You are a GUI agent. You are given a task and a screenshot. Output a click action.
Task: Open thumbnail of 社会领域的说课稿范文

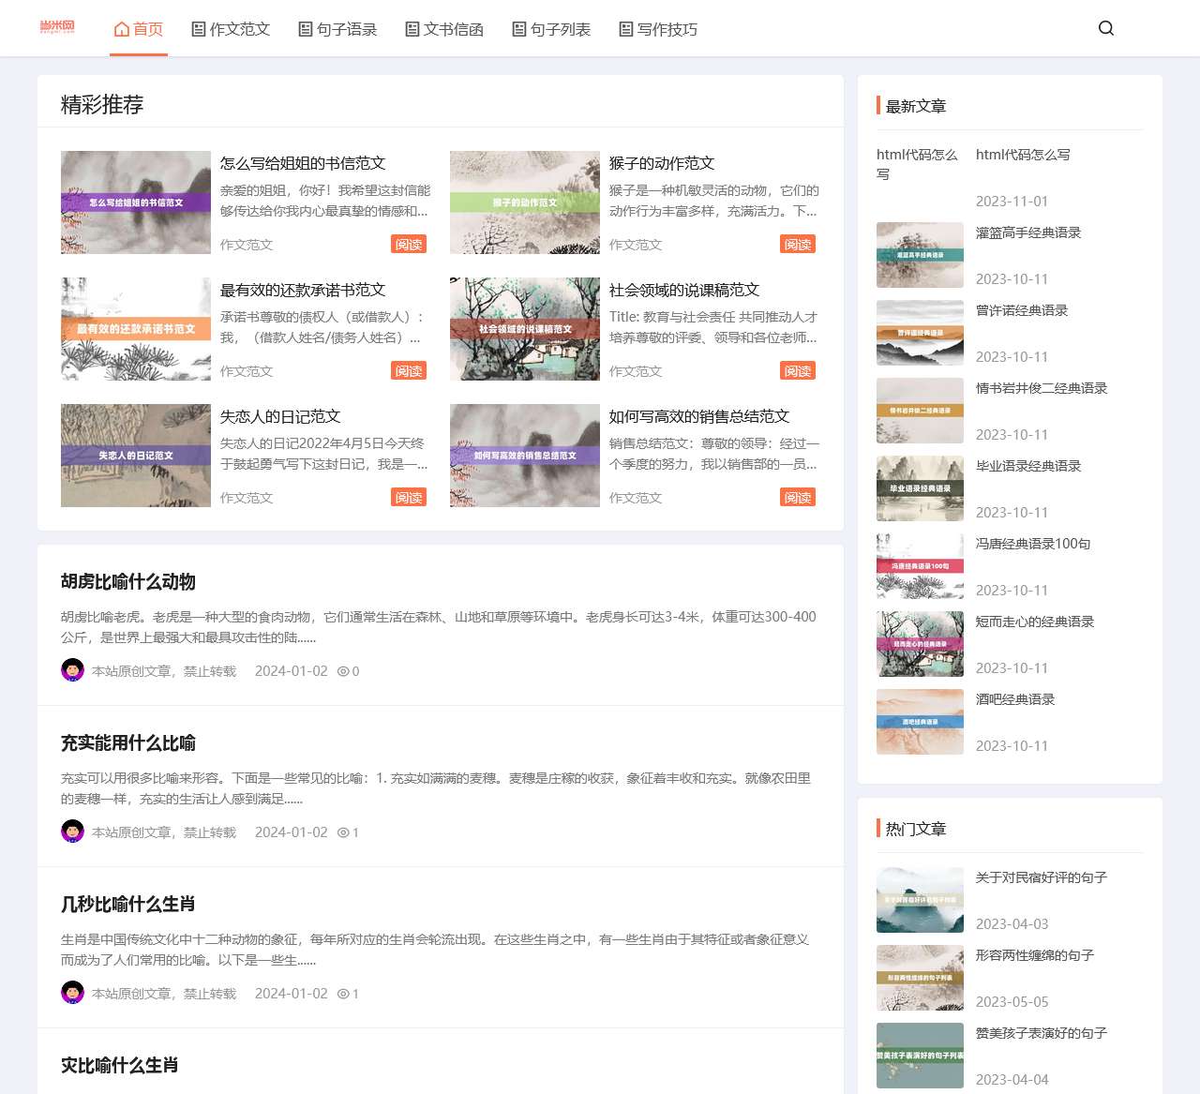525,329
